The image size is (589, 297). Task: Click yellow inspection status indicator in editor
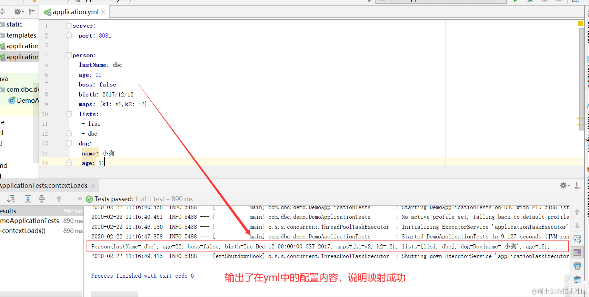pyautogui.click(x=580, y=23)
